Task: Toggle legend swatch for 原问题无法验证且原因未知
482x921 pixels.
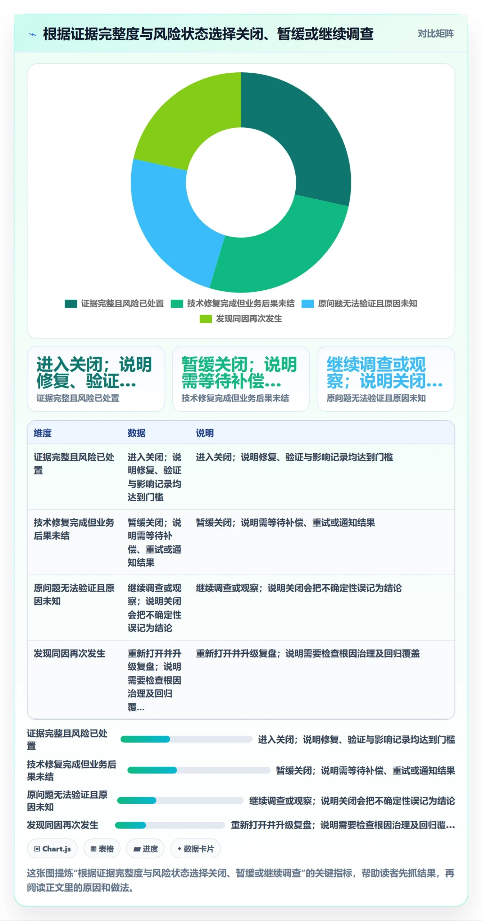Action: click(308, 304)
